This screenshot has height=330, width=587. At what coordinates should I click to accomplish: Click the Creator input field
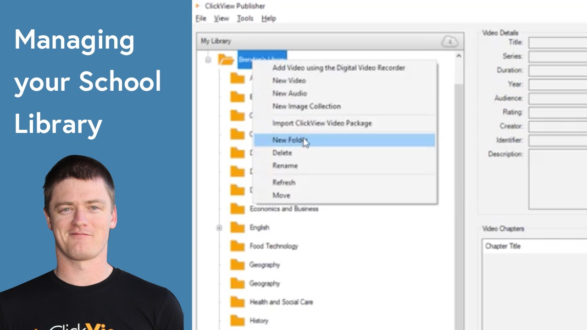(x=558, y=126)
